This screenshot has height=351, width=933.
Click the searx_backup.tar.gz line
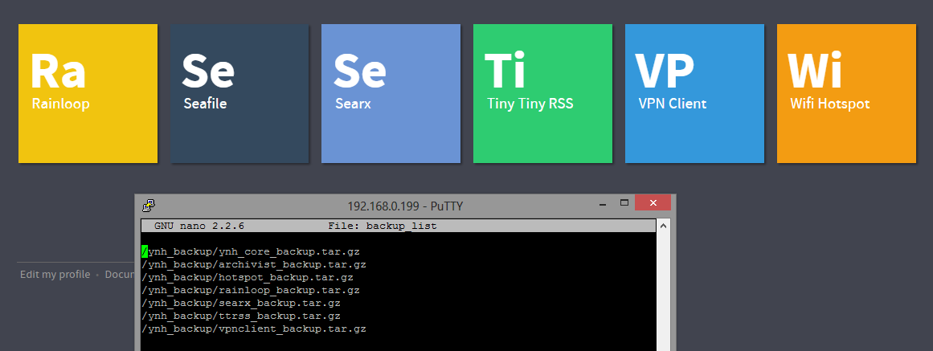coord(241,304)
